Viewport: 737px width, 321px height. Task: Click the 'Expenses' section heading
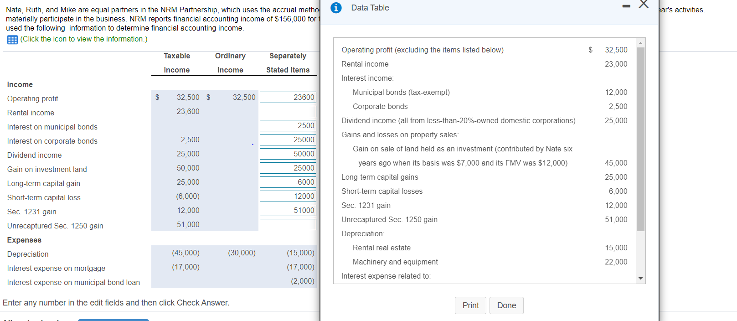pos(24,240)
